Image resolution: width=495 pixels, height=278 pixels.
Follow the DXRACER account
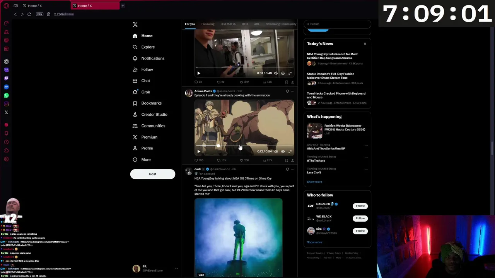[x=360, y=206]
